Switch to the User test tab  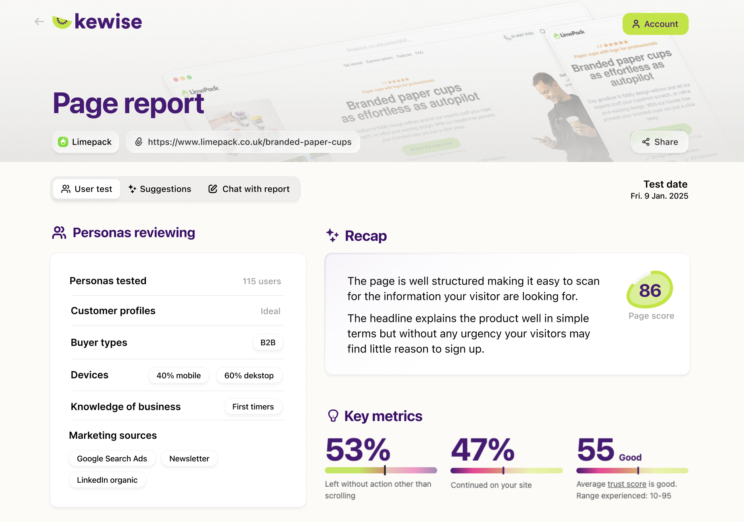[87, 189]
